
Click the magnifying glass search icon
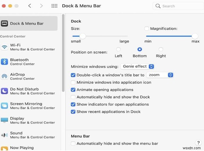(158, 6)
